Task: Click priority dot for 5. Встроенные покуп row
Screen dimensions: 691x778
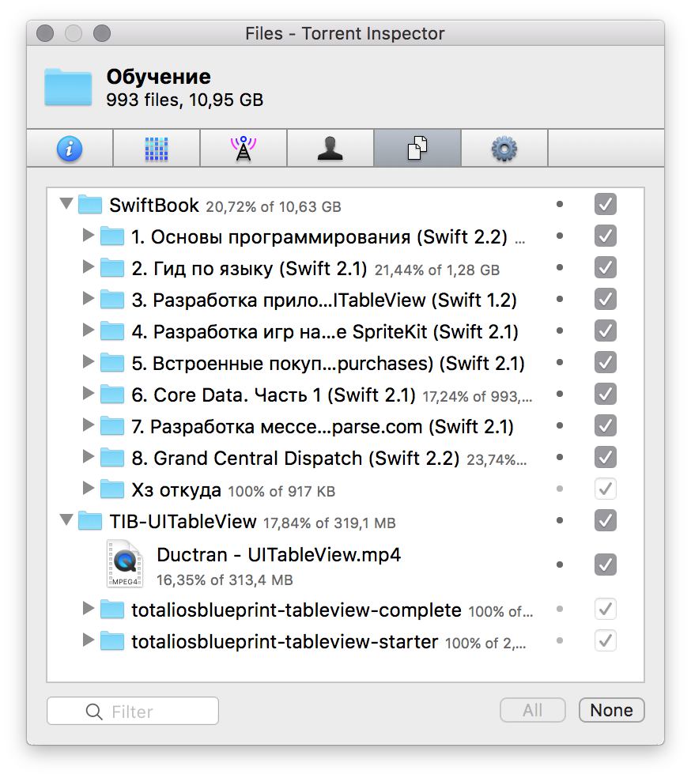Action: 560,362
